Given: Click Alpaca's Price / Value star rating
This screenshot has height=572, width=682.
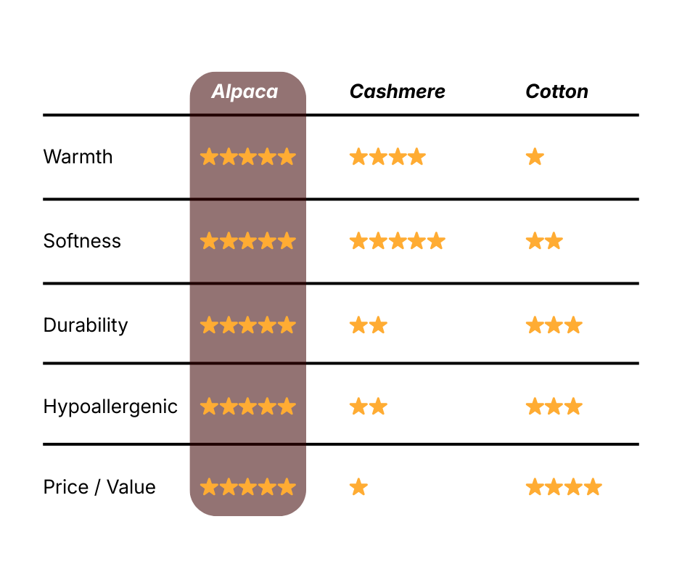Looking at the screenshot, I should [247, 486].
